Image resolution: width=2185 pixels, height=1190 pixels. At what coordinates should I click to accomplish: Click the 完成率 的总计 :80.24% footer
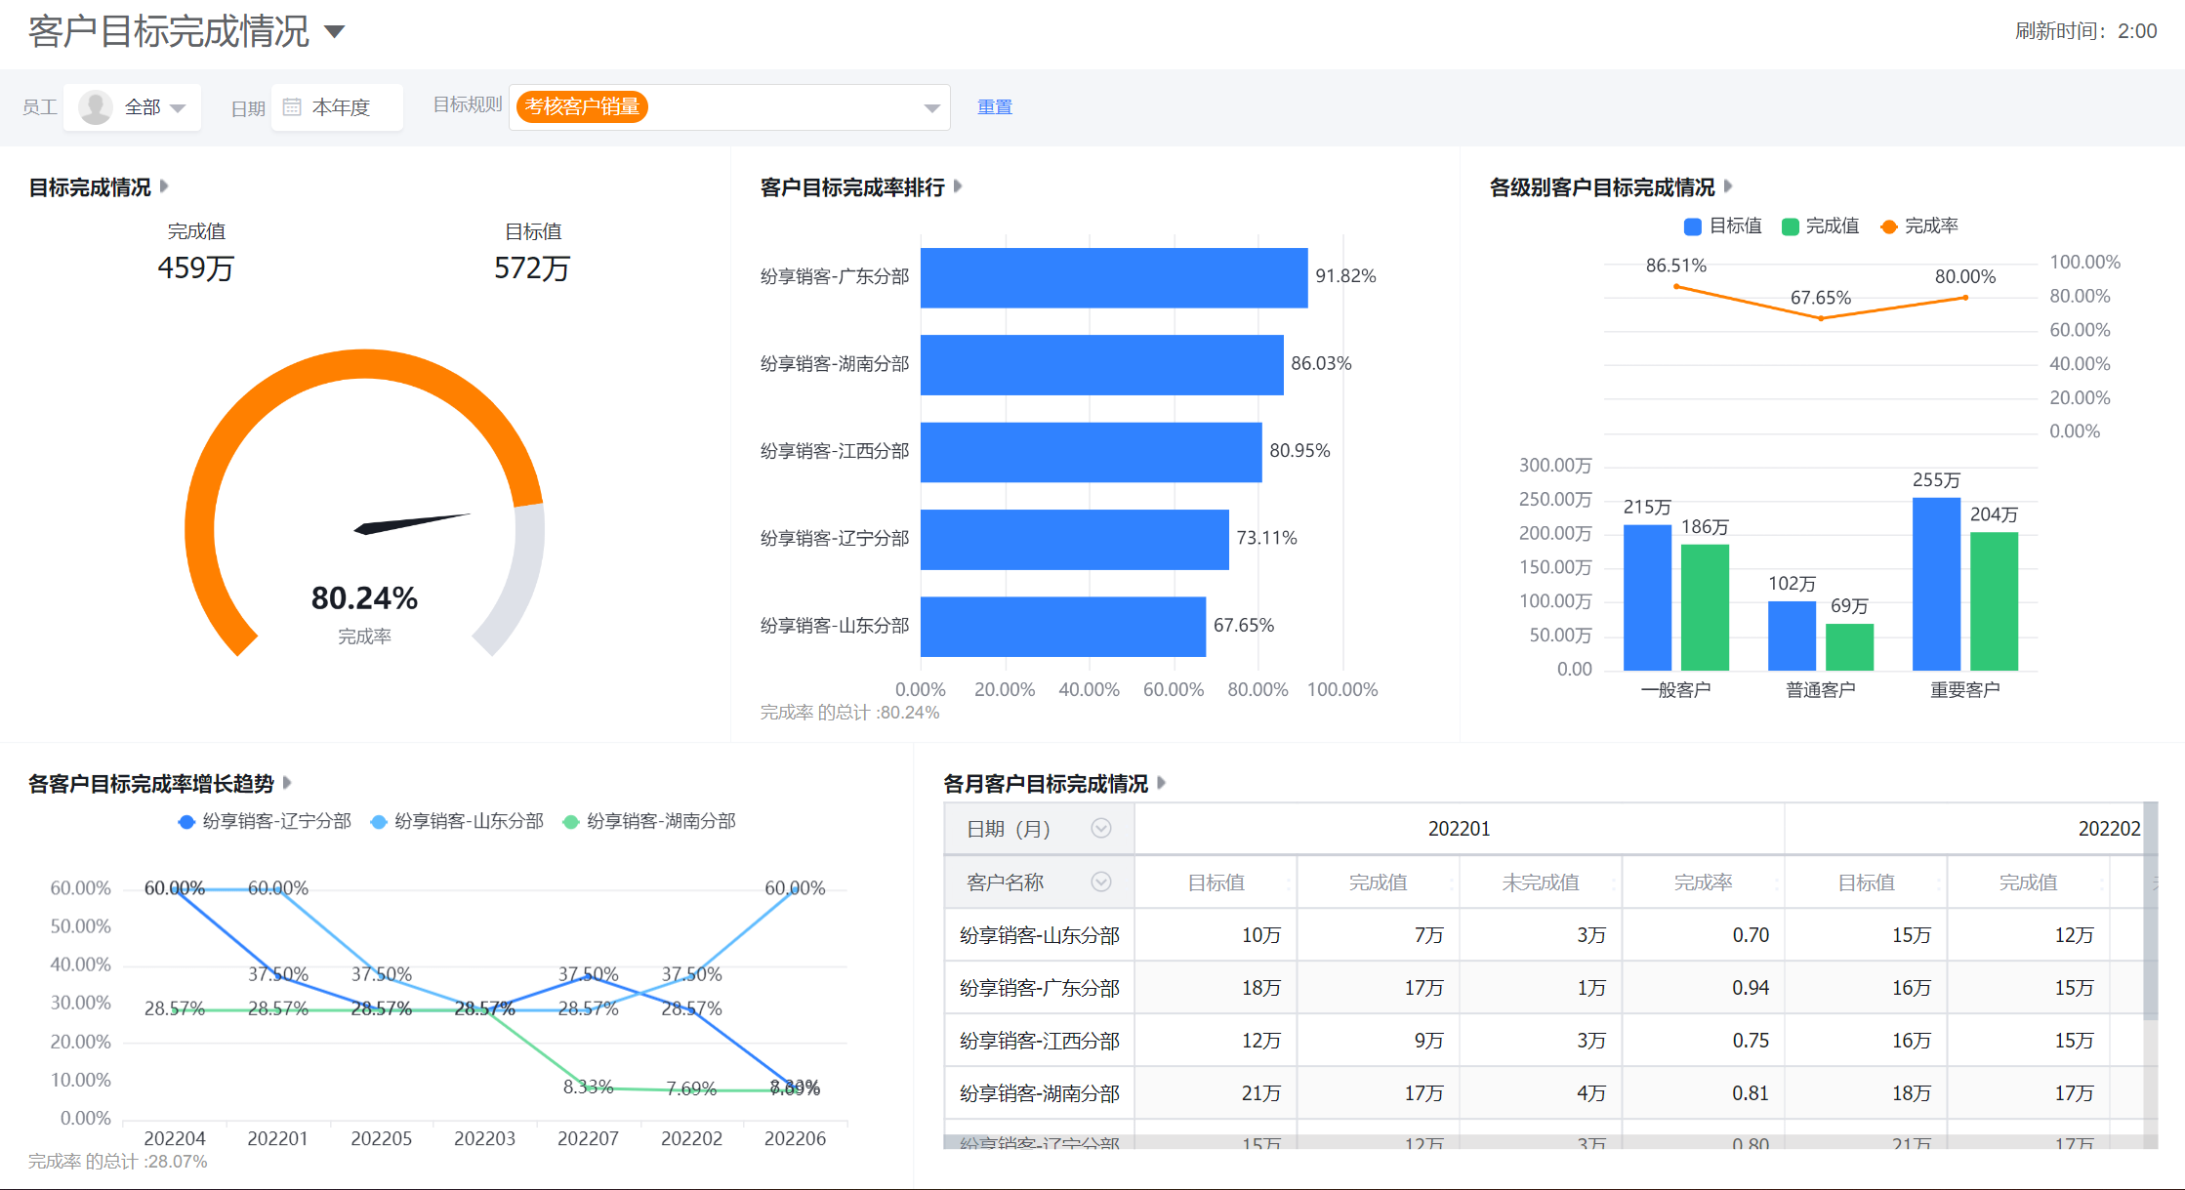(849, 713)
